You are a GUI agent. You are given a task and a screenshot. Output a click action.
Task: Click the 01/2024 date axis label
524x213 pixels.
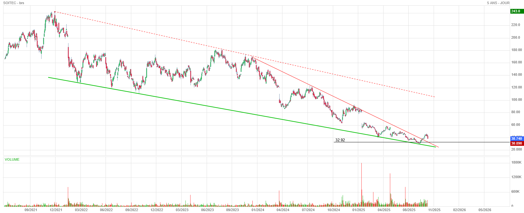258,210
